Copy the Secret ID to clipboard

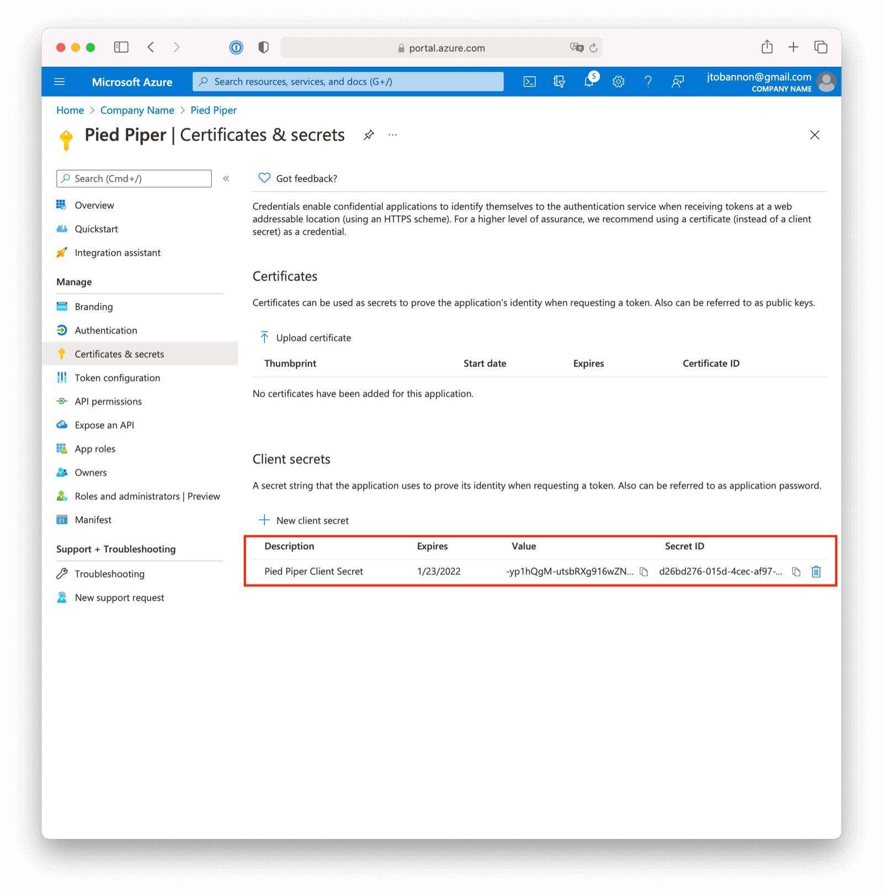pyautogui.click(x=796, y=572)
